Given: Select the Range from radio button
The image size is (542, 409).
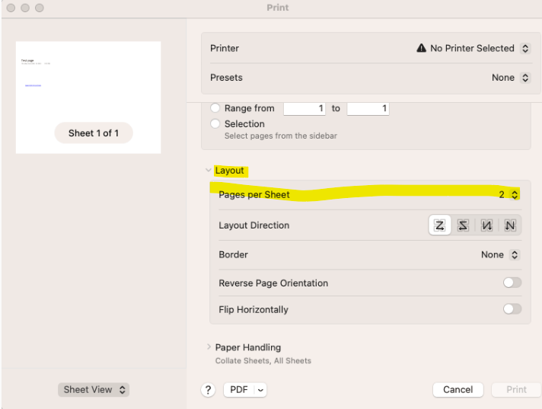Looking at the screenshot, I should 215,108.
